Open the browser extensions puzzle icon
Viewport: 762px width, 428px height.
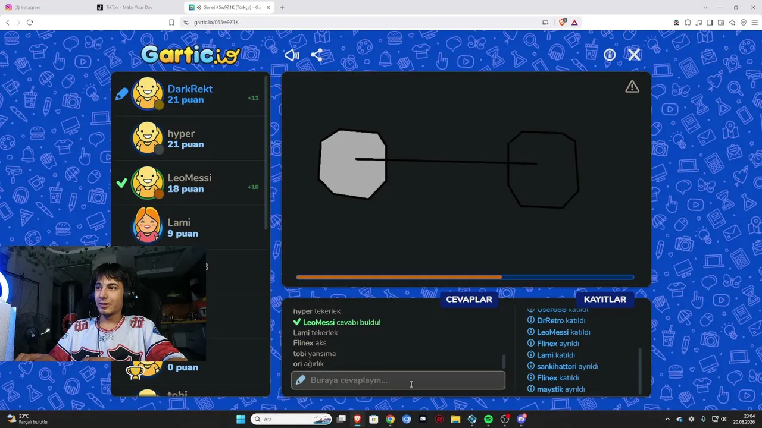click(688, 22)
